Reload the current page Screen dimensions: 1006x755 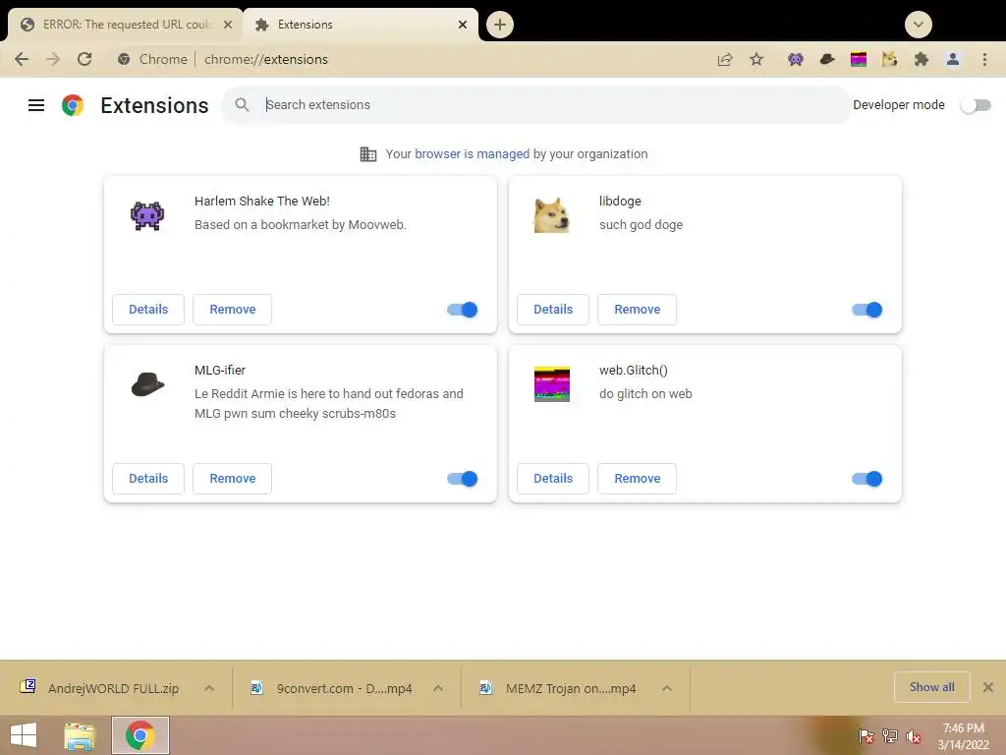[84, 59]
